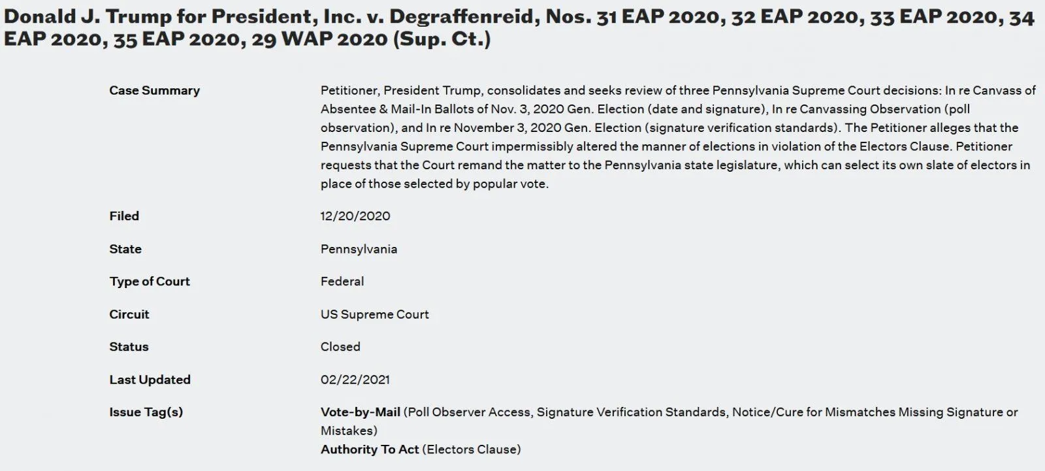Click the Circuit field label
The width and height of the screenshot is (1045, 471).
(x=129, y=314)
